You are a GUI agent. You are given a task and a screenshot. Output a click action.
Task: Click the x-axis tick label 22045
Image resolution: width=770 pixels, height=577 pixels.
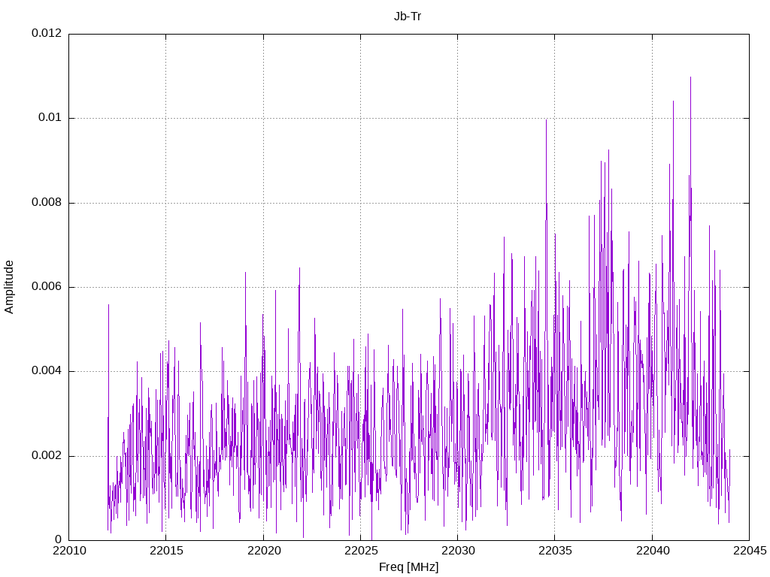click(750, 551)
